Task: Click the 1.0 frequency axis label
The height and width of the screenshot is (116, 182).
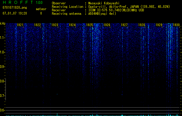Action: click(x=2, y=52)
